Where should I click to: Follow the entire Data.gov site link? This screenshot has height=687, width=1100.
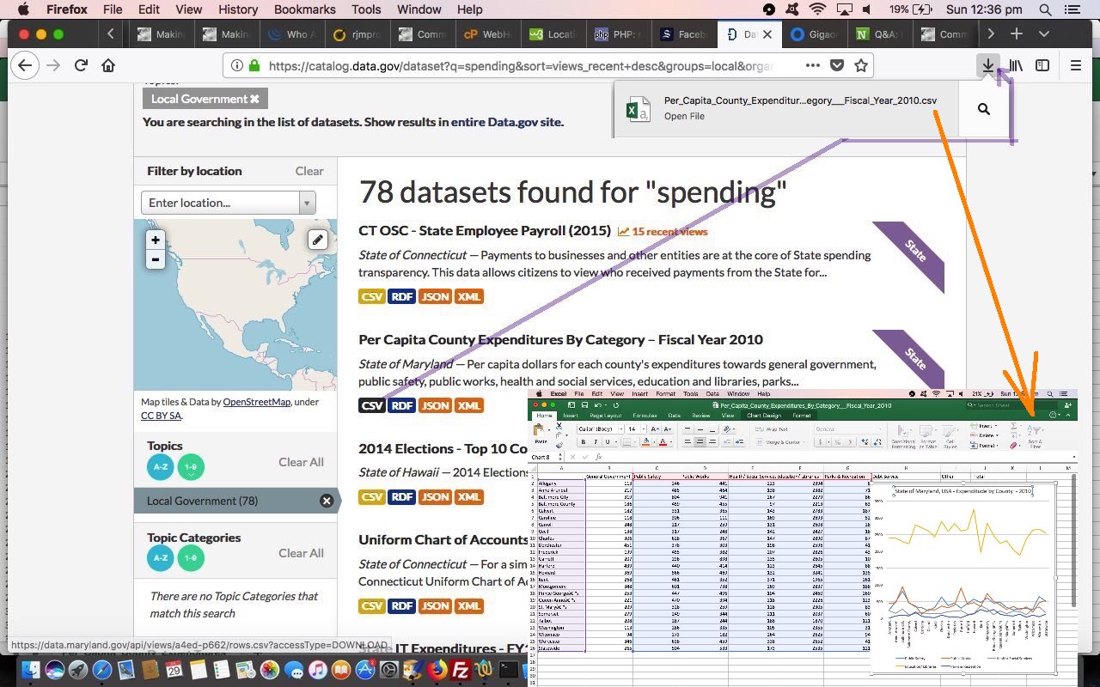coord(506,122)
